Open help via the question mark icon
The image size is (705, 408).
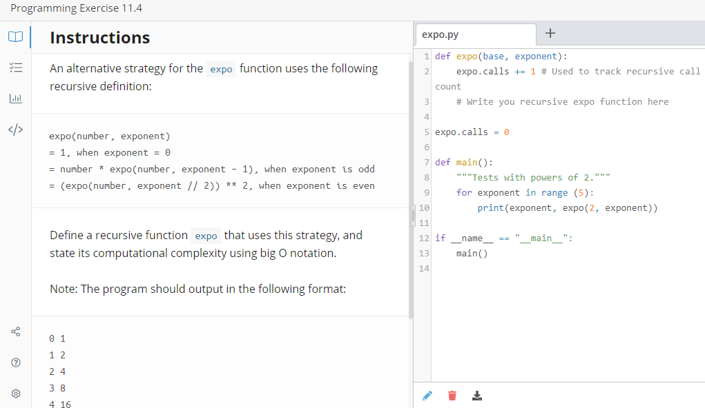[15, 363]
